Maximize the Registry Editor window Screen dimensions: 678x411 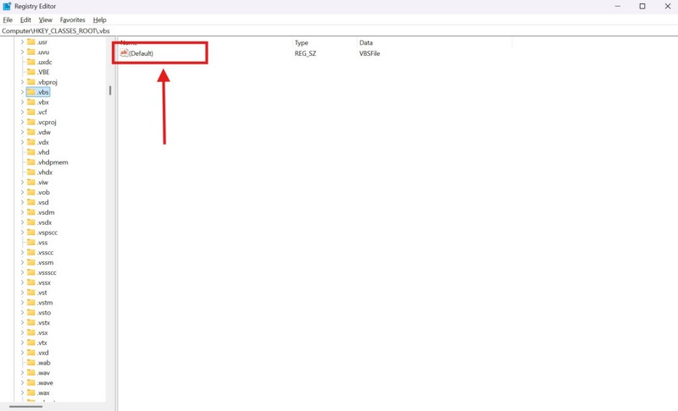642,6
